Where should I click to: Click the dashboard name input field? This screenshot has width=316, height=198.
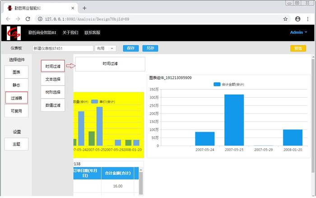[x=62, y=48]
